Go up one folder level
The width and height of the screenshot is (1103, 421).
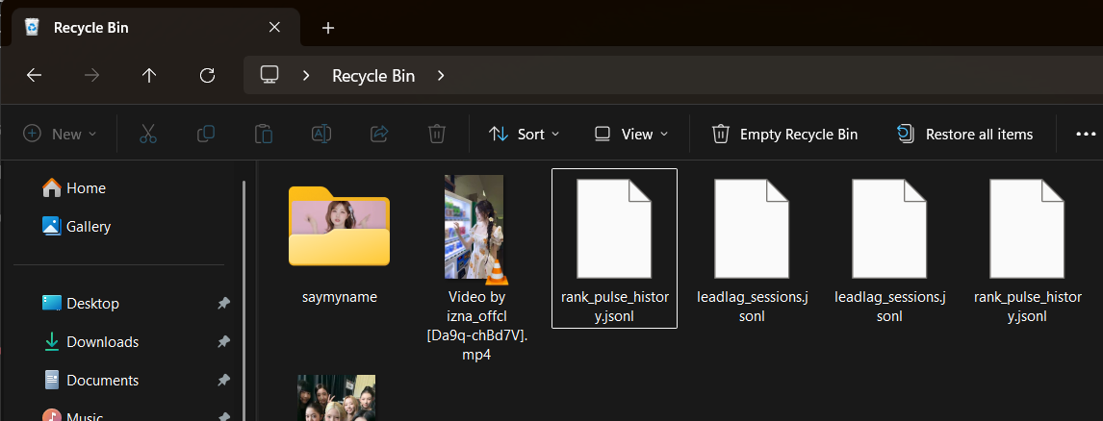(149, 75)
